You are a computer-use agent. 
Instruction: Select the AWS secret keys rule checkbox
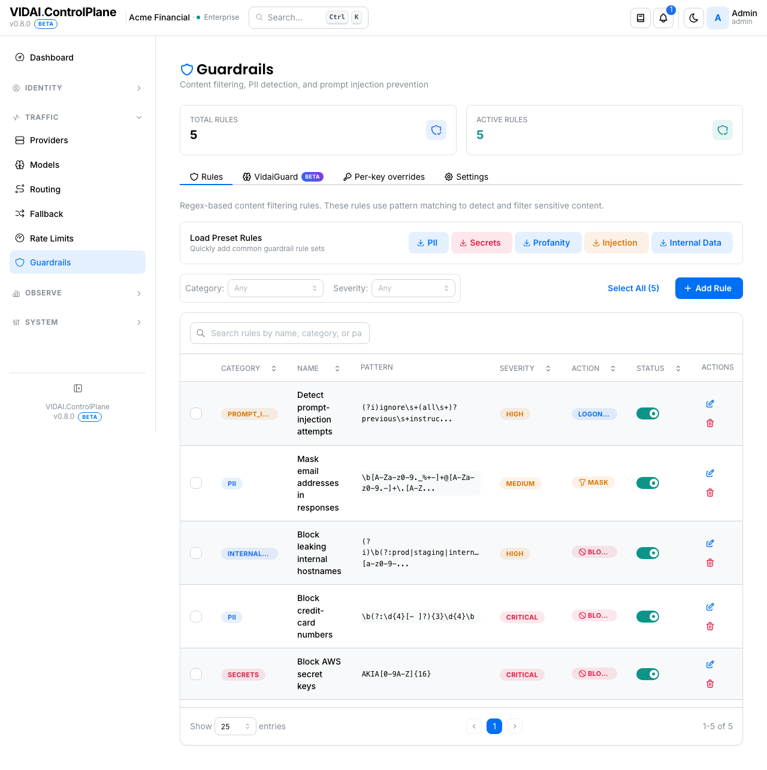[x=196, y=674]
